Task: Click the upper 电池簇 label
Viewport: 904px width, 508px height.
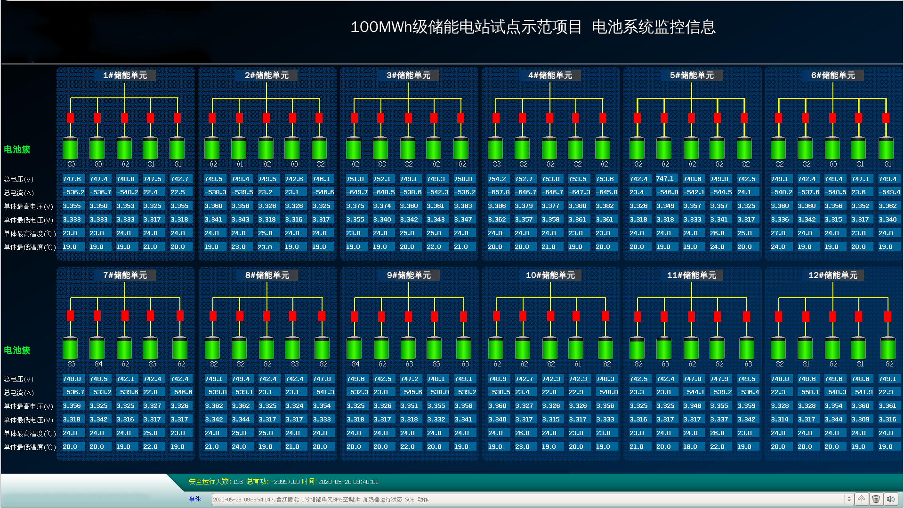Action: [x=17, y=150]
